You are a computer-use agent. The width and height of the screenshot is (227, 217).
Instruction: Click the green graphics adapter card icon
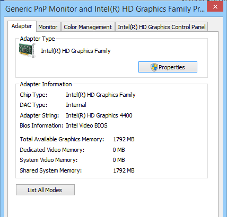(x=28, y=51)
